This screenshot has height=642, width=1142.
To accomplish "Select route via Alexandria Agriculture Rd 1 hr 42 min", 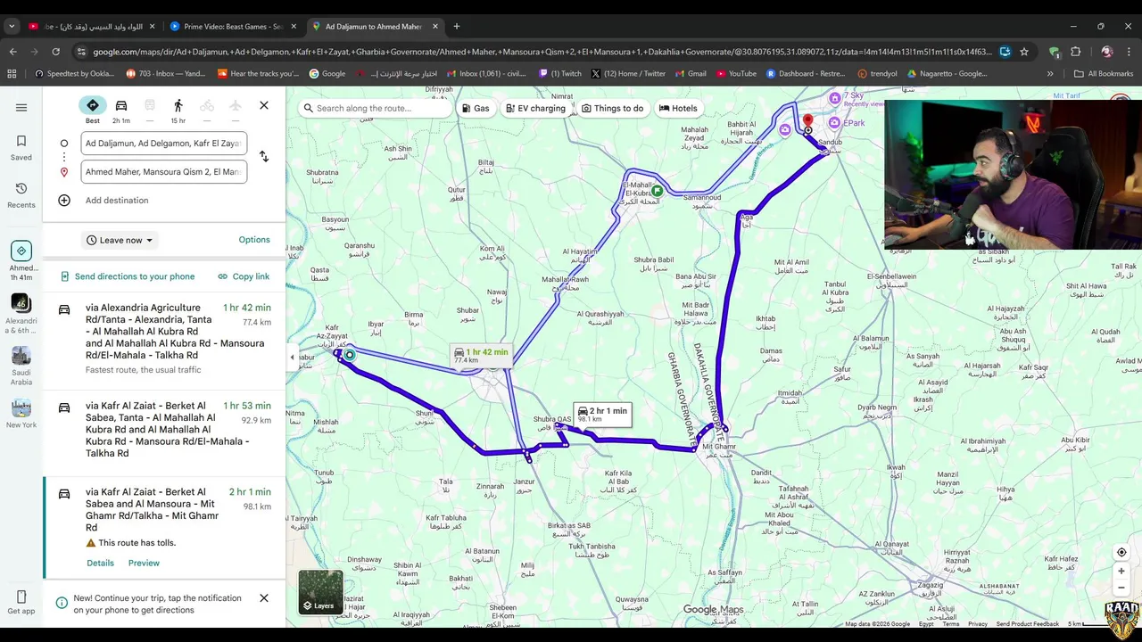I will coord(164,339).
